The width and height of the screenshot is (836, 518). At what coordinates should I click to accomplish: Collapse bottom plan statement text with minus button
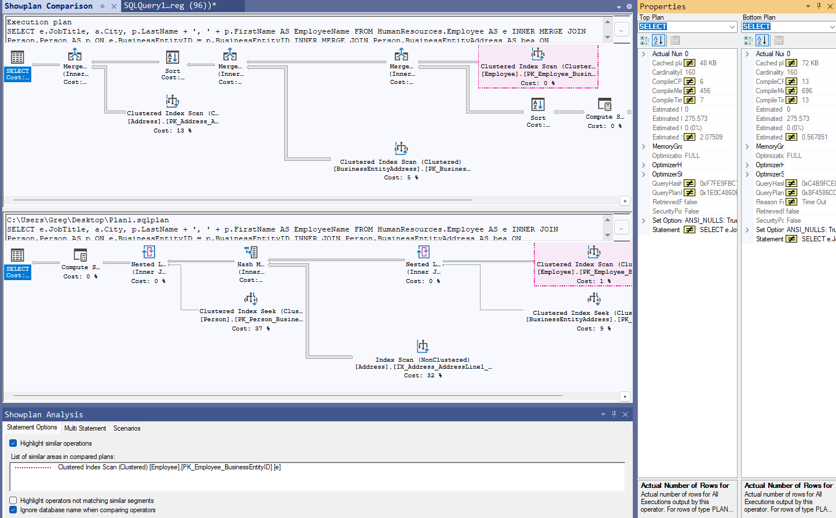[622, 227]
